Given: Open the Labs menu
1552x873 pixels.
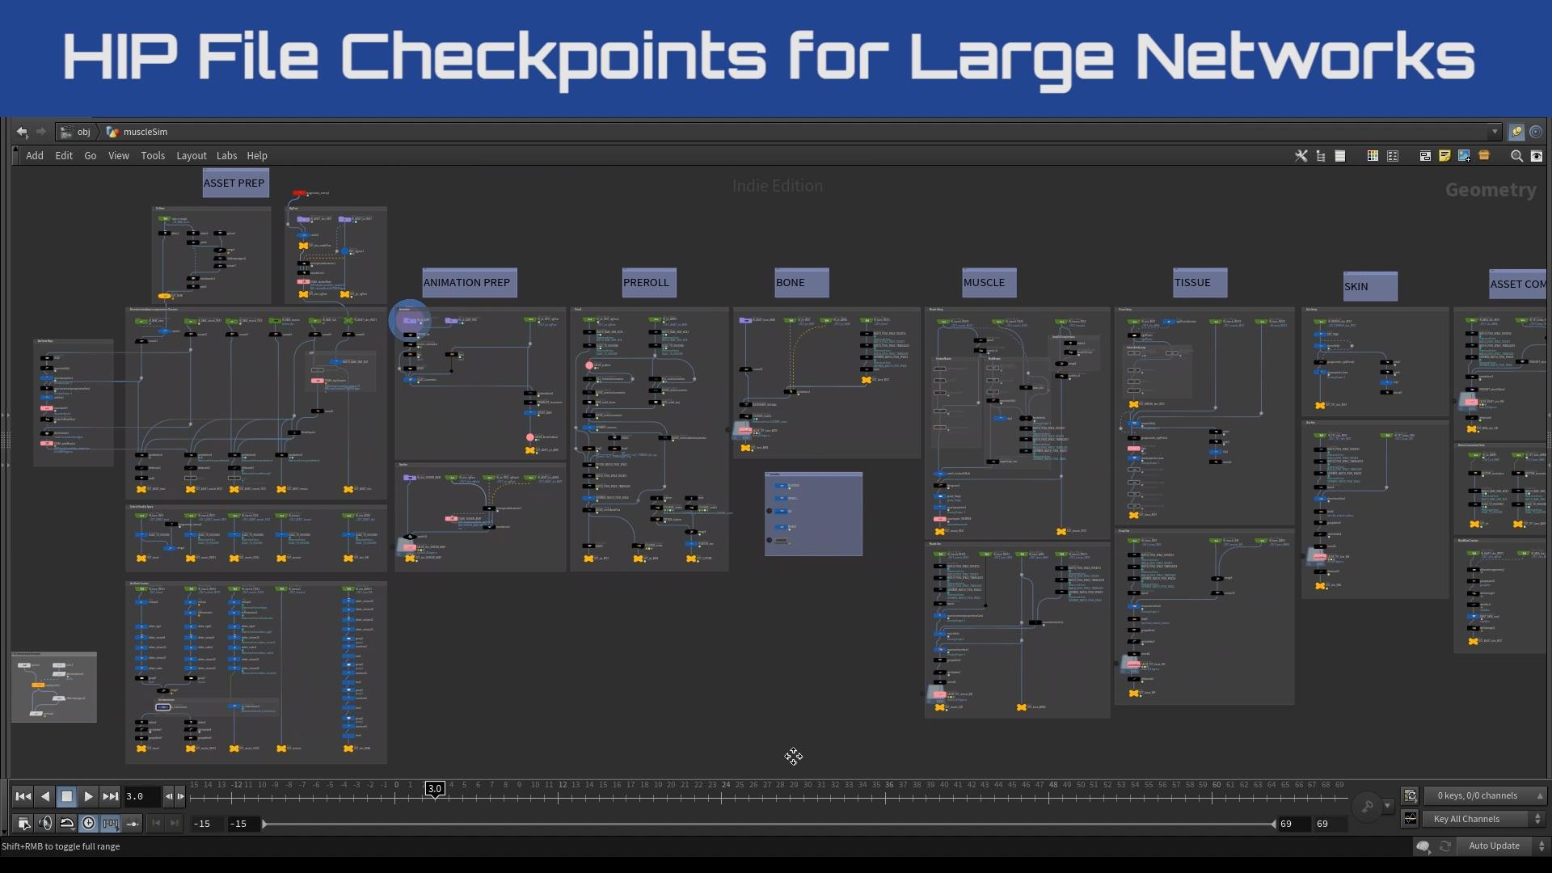Looking at the screenshot, I should coord(227,156).
